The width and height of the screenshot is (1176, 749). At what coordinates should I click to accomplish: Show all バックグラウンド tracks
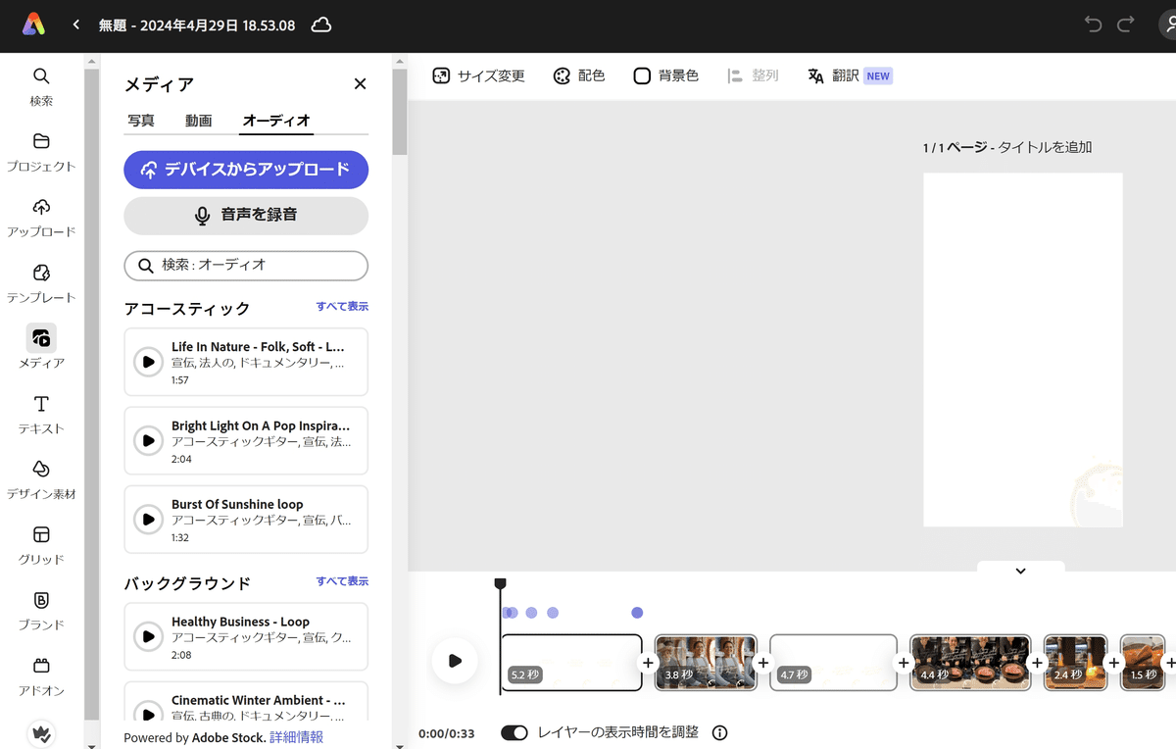(342, 581)
